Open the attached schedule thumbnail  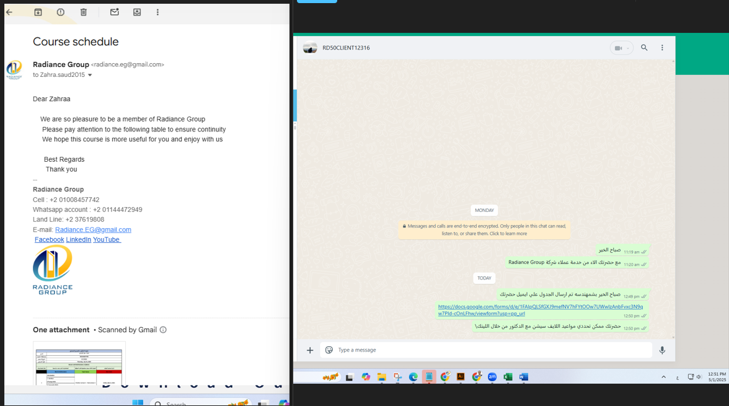[x=79, y=363]
